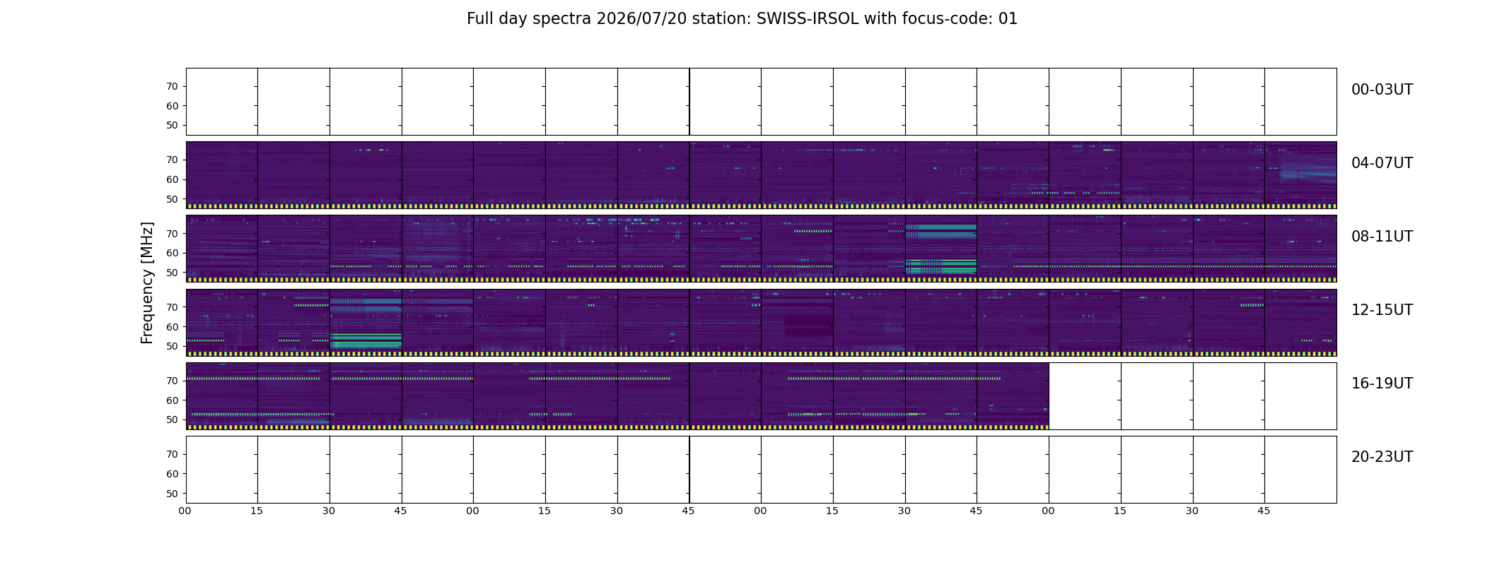Click the '60' tick in the 12-15UT row

(172, 327)
